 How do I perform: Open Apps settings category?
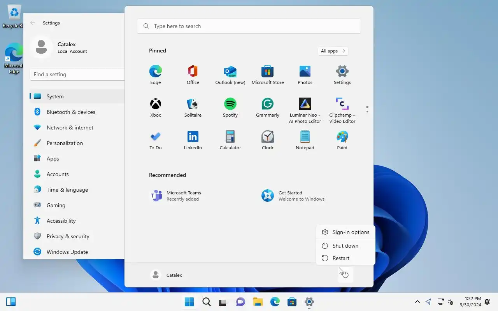[x=77, y=159]
